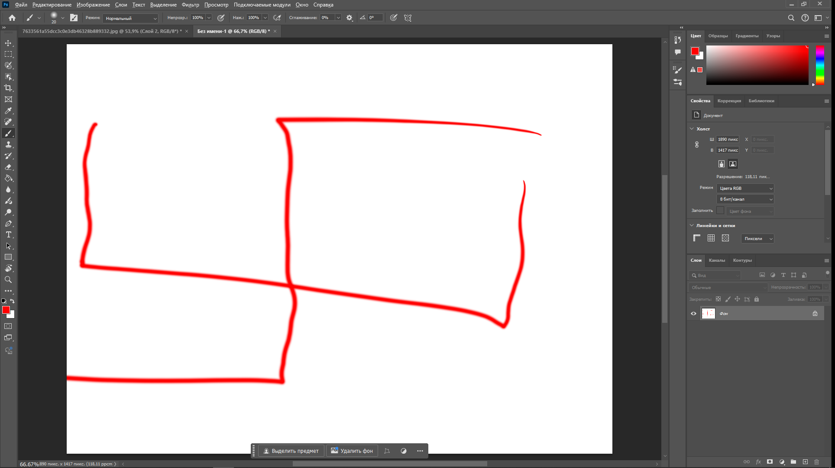This screenshot has height=468, width=835.
Task: Select the Zoom tool
Action: point(8,280)
